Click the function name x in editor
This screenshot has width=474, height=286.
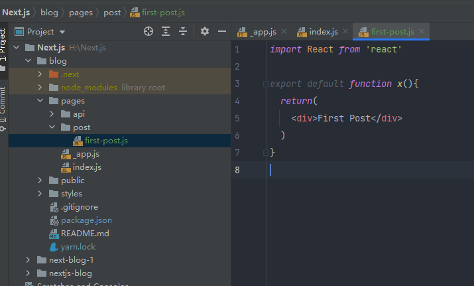pyautogui.click(x=400, y=84)
